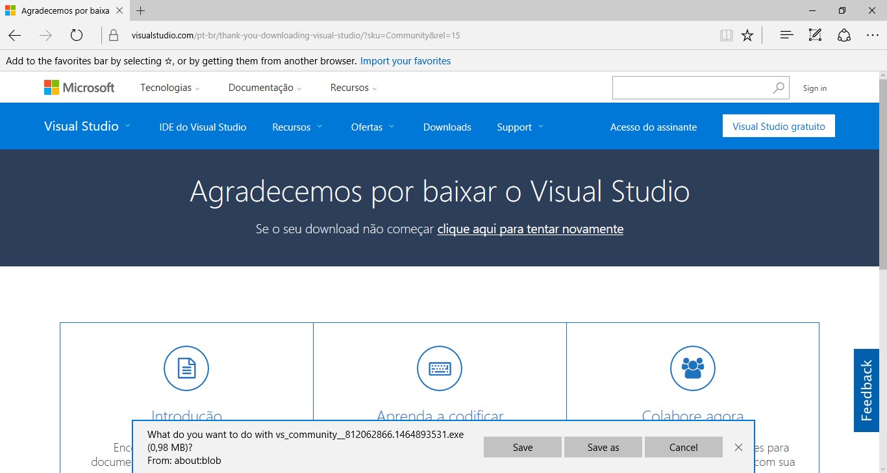Viewport: 887px width, 473px height.
Task: Minimize the Edge window
Action: 812,10
